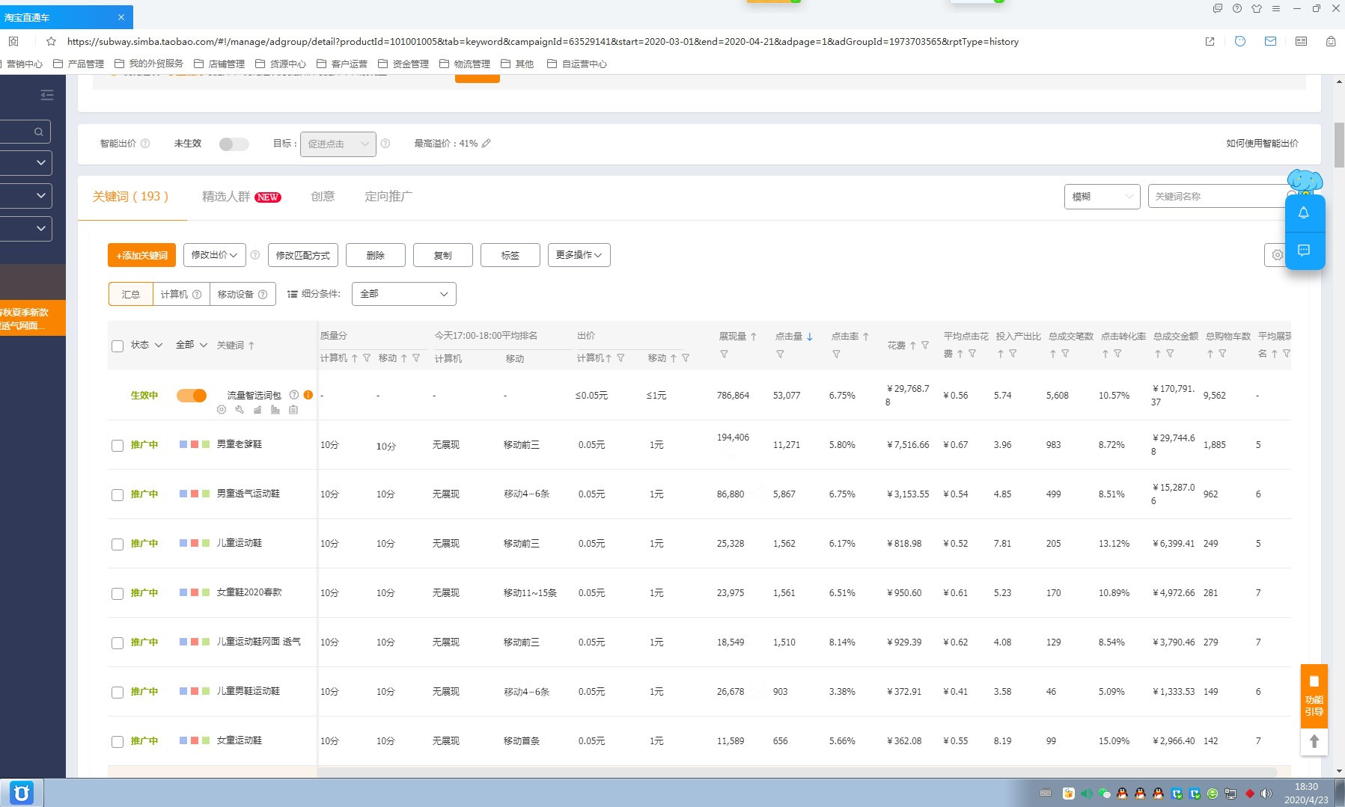This screenshot has height=807, width=1345.
Task: Click the gear icon under 流量智选词包
Action: coord(222,410)
